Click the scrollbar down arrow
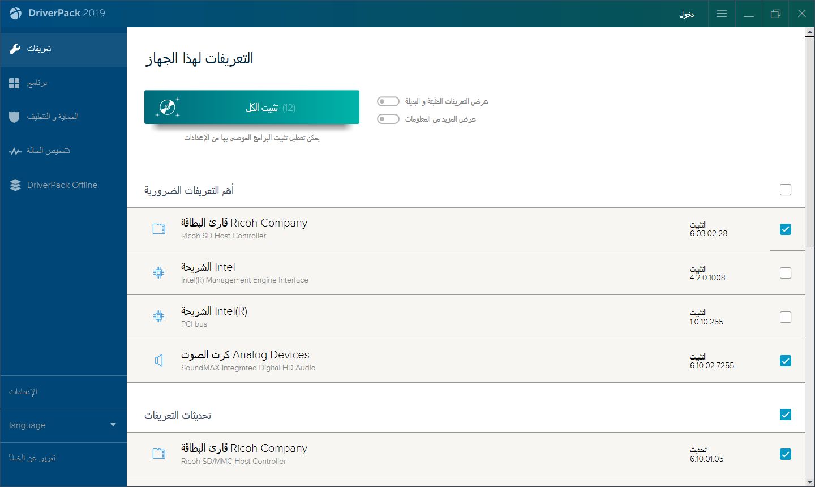 click(810, 481)
